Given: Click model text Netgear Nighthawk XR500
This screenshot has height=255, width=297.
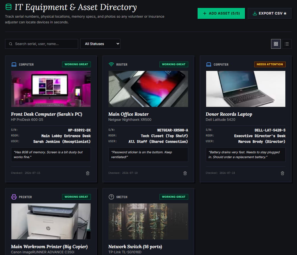Looking at the screenshot, I should (130, 120).
